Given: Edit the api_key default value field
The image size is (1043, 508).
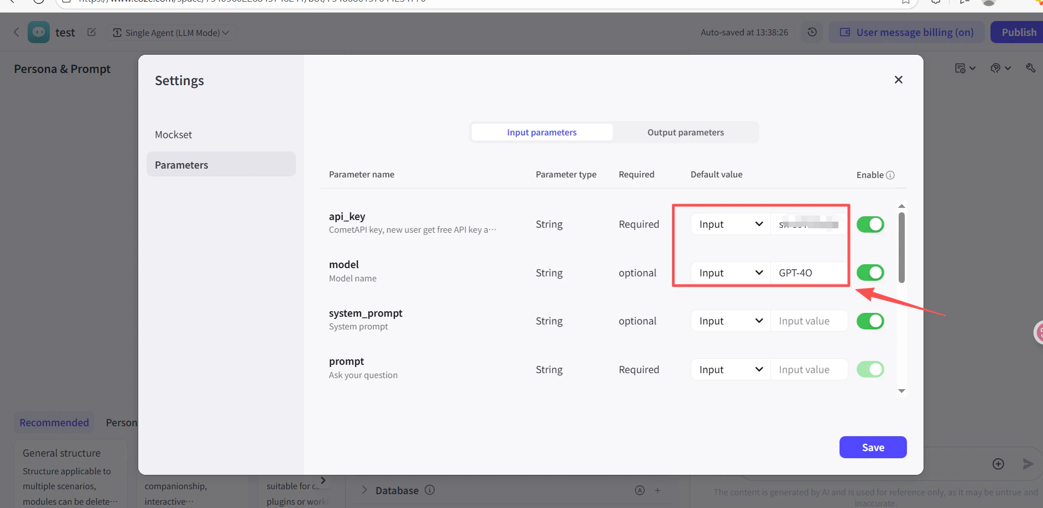Looking at the screenshot, I should (x=809, y=224).
